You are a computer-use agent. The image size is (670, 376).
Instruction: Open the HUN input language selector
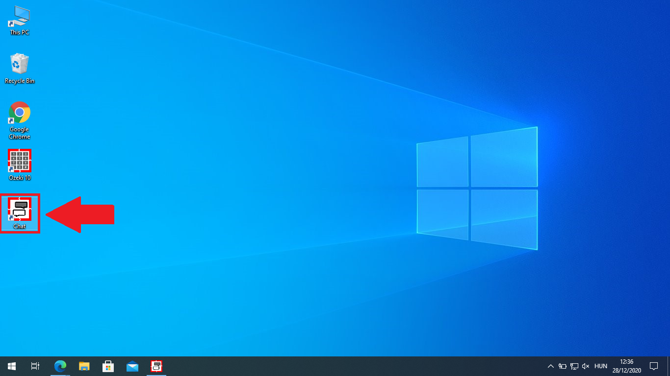click(x=600, y=366)
